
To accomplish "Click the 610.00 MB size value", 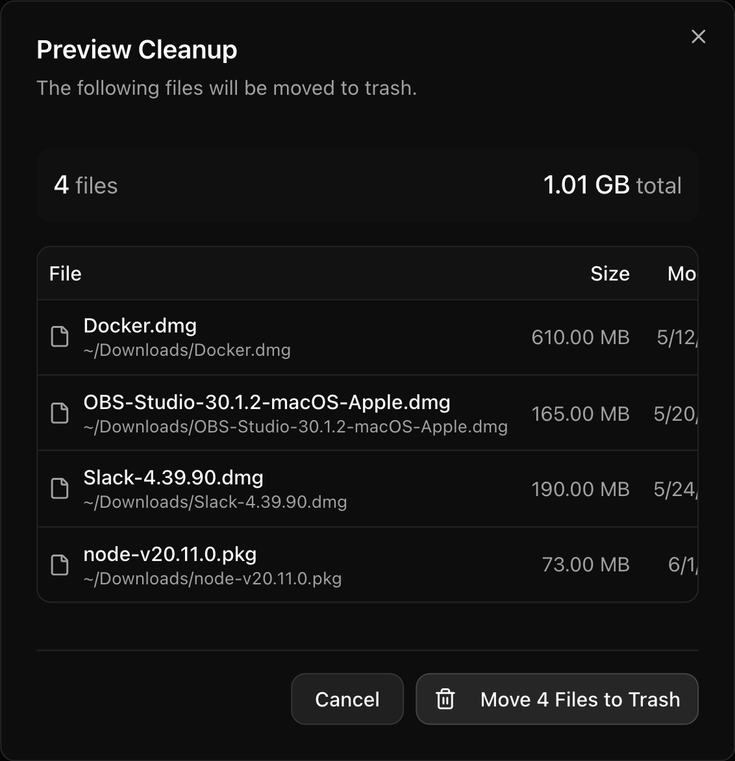I will (x=580, y=337).
